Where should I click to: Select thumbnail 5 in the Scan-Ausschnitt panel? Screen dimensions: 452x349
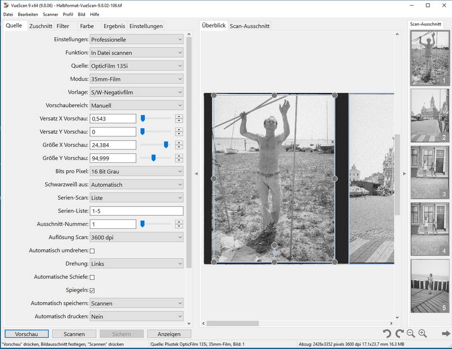click(430, 286)
